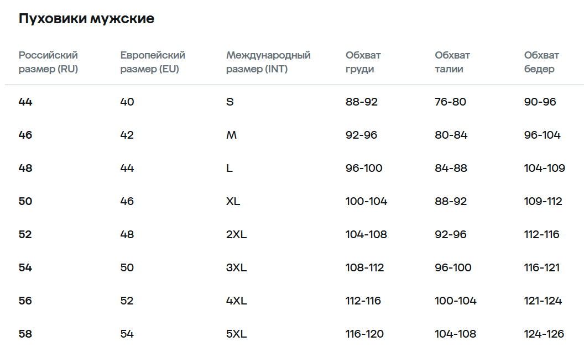Click the "Обхват бедер" column header

[x=541, y=62]
